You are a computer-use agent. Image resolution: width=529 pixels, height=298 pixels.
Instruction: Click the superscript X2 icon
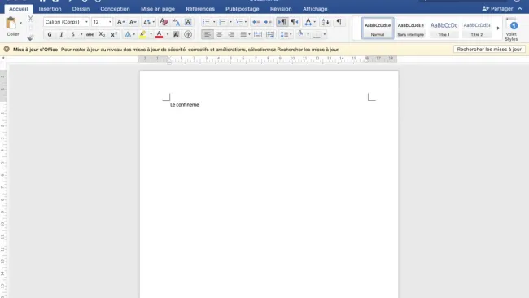114,34
